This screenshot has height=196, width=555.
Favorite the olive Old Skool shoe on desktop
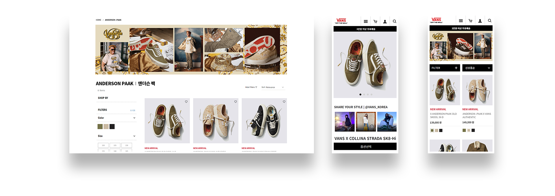pos(186,102)
